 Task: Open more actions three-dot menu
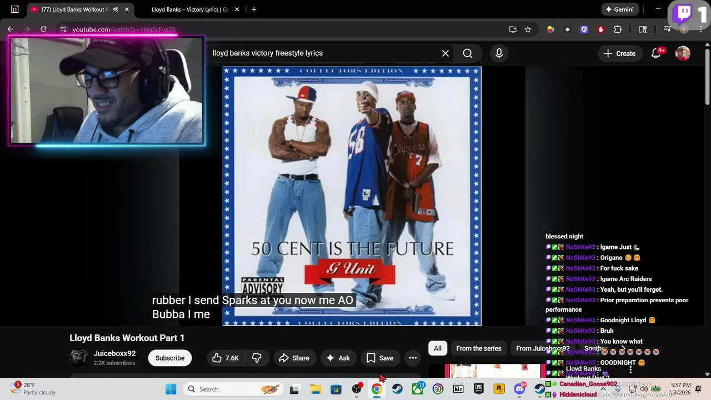(x=413, y=358)
